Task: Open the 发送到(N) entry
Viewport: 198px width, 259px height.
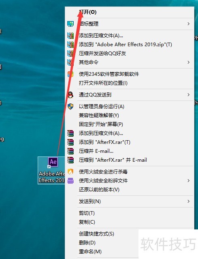Action: tap(130, 201)
